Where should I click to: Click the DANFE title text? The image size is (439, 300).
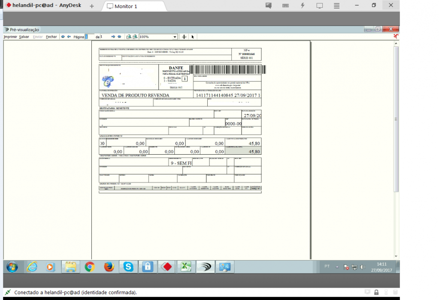(176, 68)
